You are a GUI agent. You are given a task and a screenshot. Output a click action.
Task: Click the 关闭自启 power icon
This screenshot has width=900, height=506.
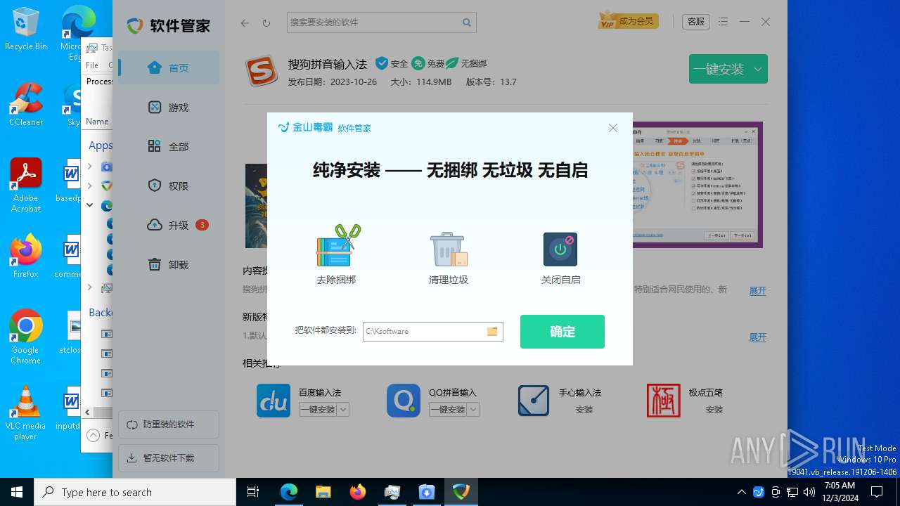pos(560,249)
